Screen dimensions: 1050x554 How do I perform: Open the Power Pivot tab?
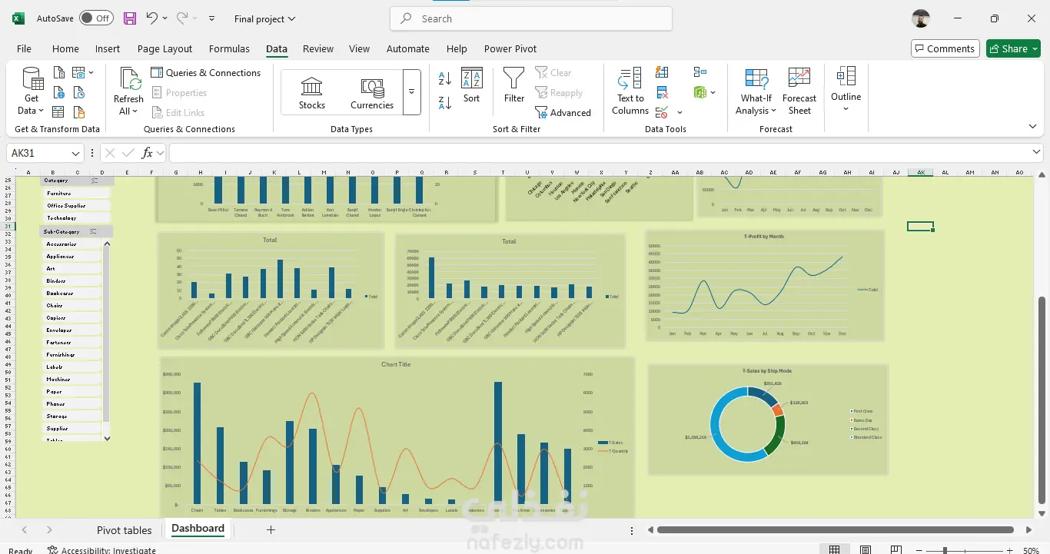510,48
